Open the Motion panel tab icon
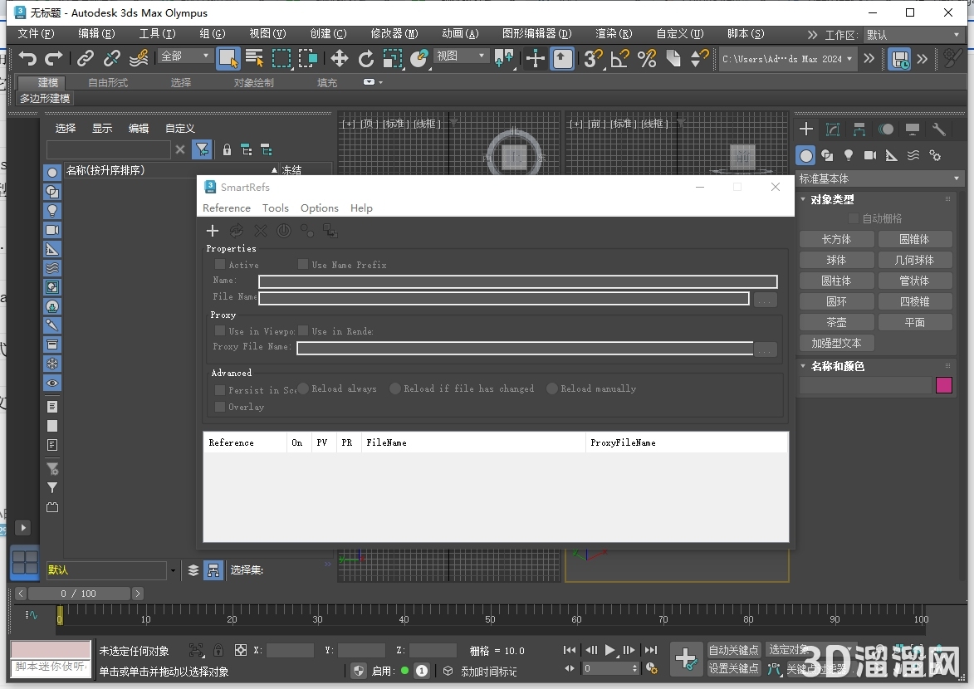 [886, 129]
